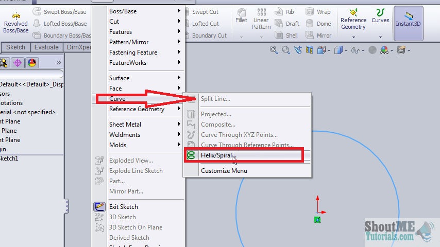Viewport: 440px width, 247px height.
Task: Click the Section View icon
Action: 309,50
